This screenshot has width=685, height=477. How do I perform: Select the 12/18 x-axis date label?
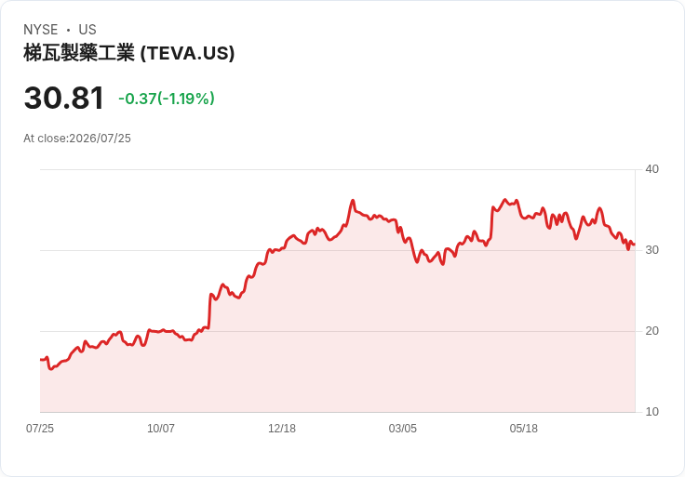(282, 428)
